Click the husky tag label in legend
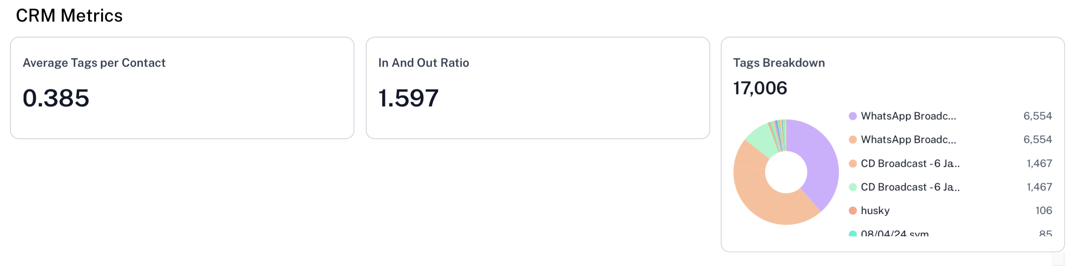This screenshot has width=1069, height=278. (x=875, y=211)
